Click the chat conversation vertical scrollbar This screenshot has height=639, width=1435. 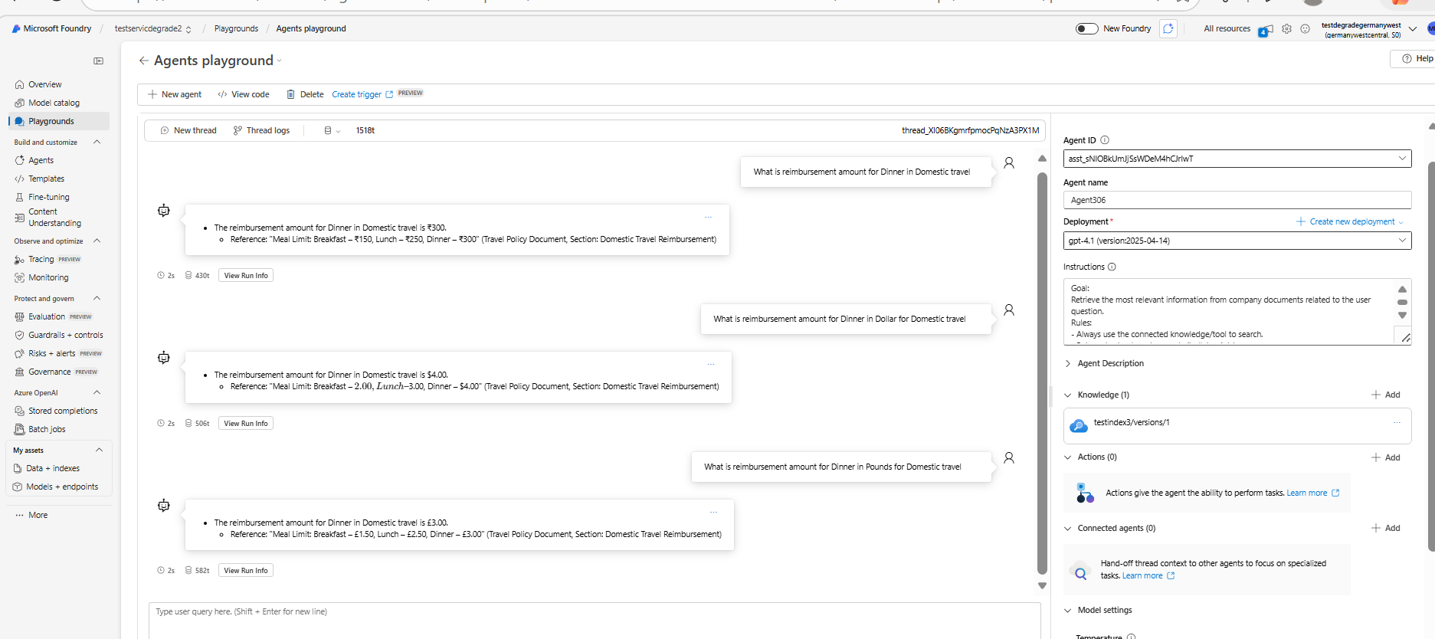click(1042, 373)
